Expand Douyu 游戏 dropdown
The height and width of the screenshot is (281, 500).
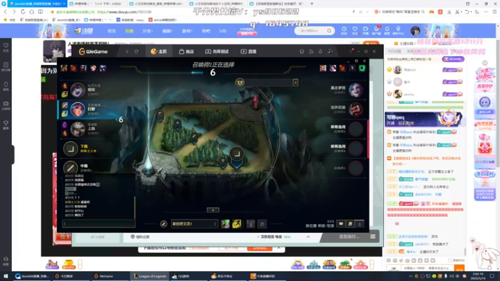pos(187,31)
